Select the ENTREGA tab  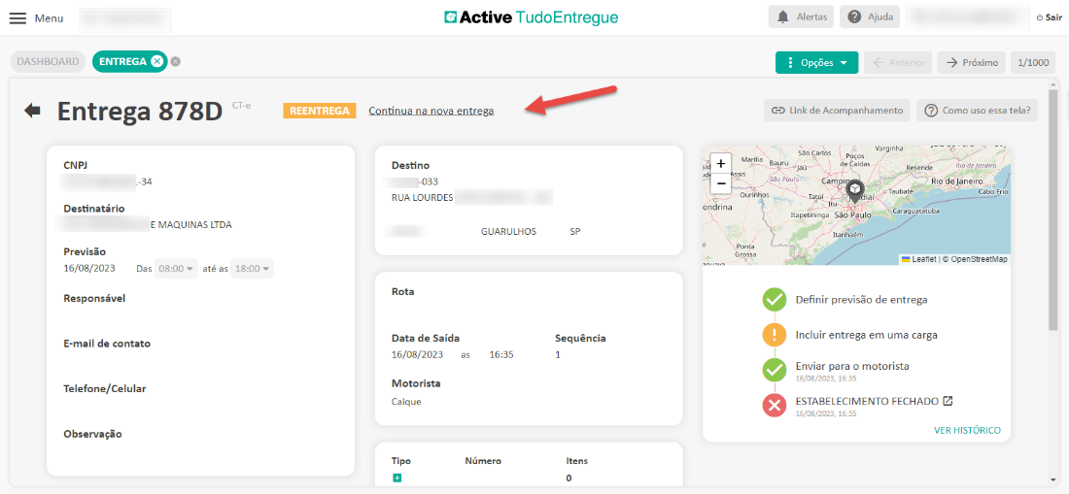[122, 61]
